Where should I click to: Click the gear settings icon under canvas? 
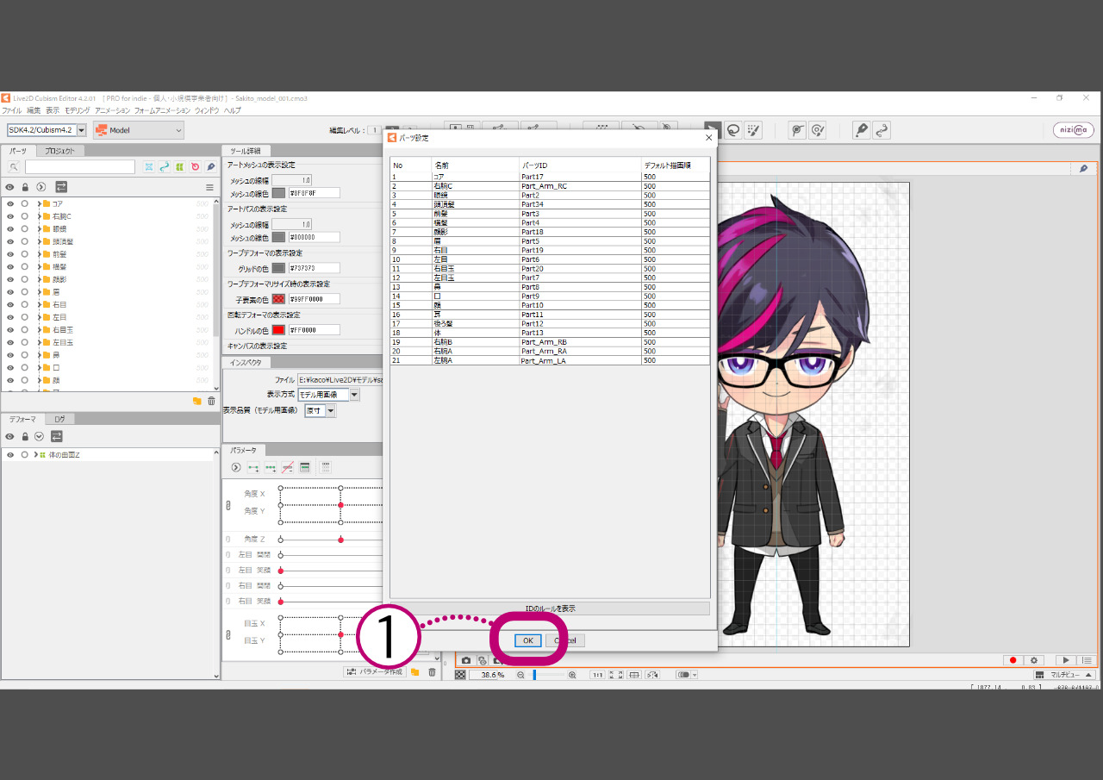tap(1034, 660)
